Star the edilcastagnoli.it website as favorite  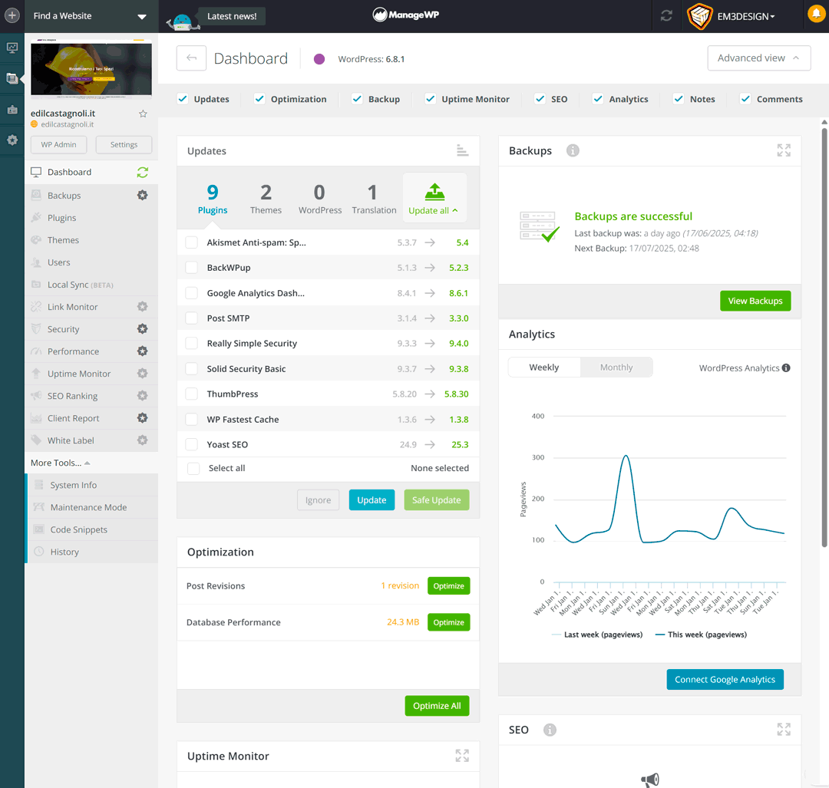pos(143,114)
